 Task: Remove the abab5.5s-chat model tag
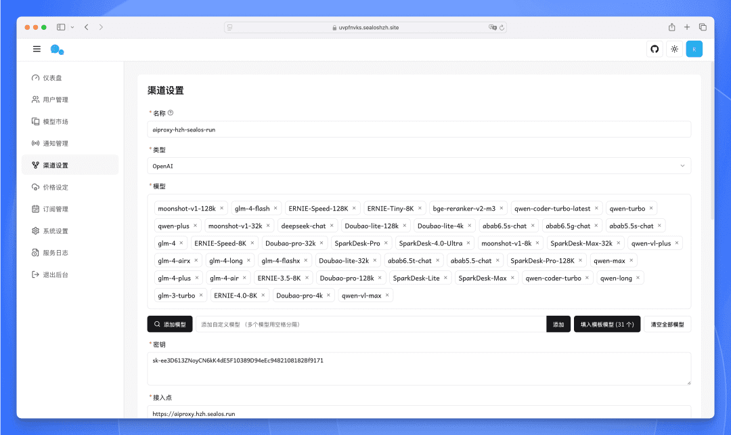[x=660, y=226]
